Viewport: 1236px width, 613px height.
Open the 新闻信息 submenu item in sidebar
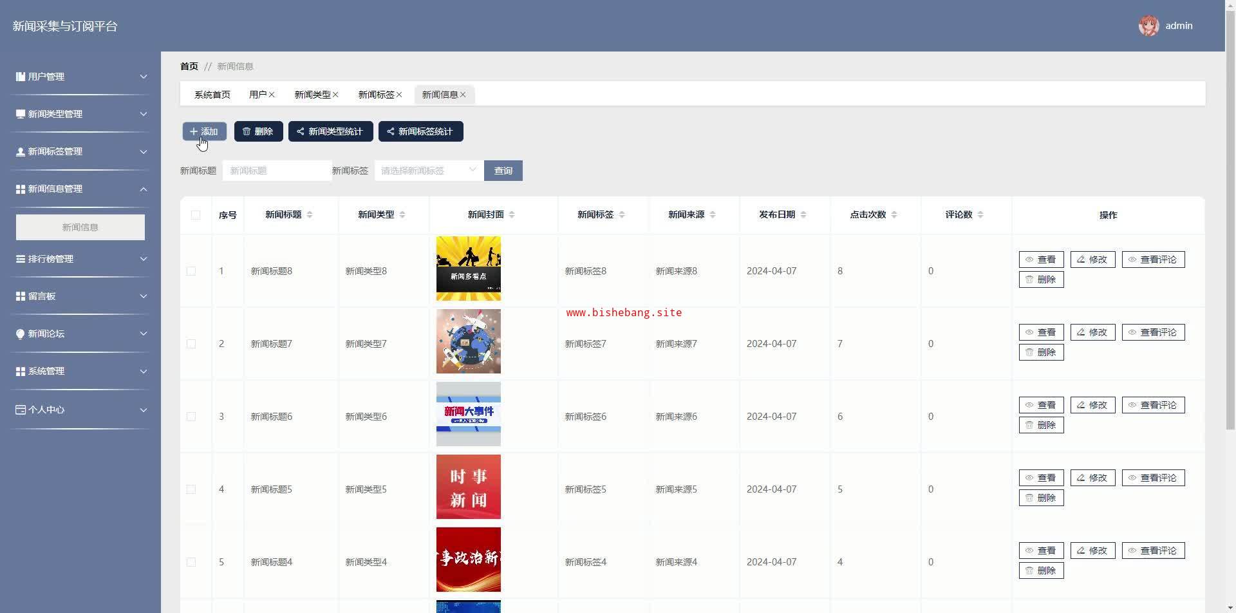80,227
